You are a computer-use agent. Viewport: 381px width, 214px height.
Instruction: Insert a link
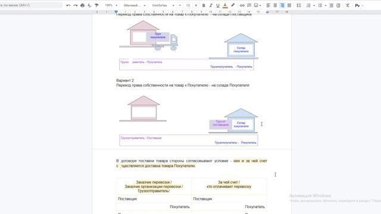tap(242, 5)
